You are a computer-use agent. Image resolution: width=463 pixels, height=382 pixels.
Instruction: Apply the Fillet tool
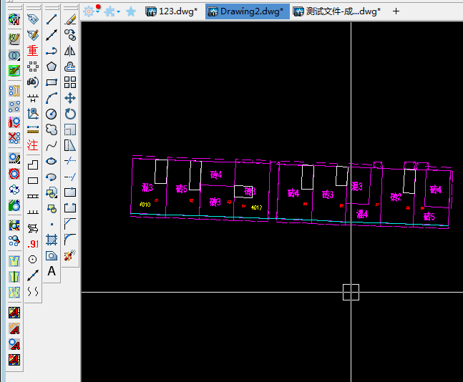[70, 240]
